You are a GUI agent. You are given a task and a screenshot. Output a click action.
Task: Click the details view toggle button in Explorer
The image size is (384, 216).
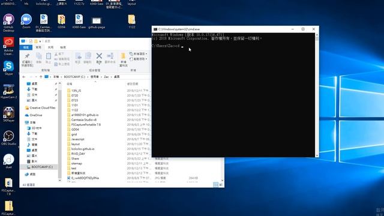coord(215,185)
